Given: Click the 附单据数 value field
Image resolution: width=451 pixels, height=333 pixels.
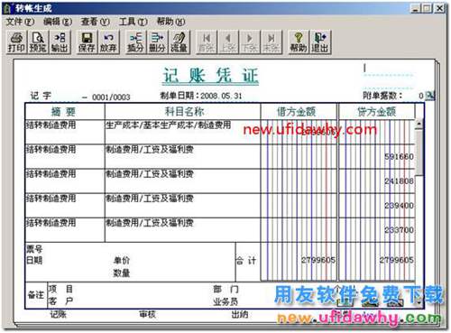Looking at the screenshot, I should 420,96.
